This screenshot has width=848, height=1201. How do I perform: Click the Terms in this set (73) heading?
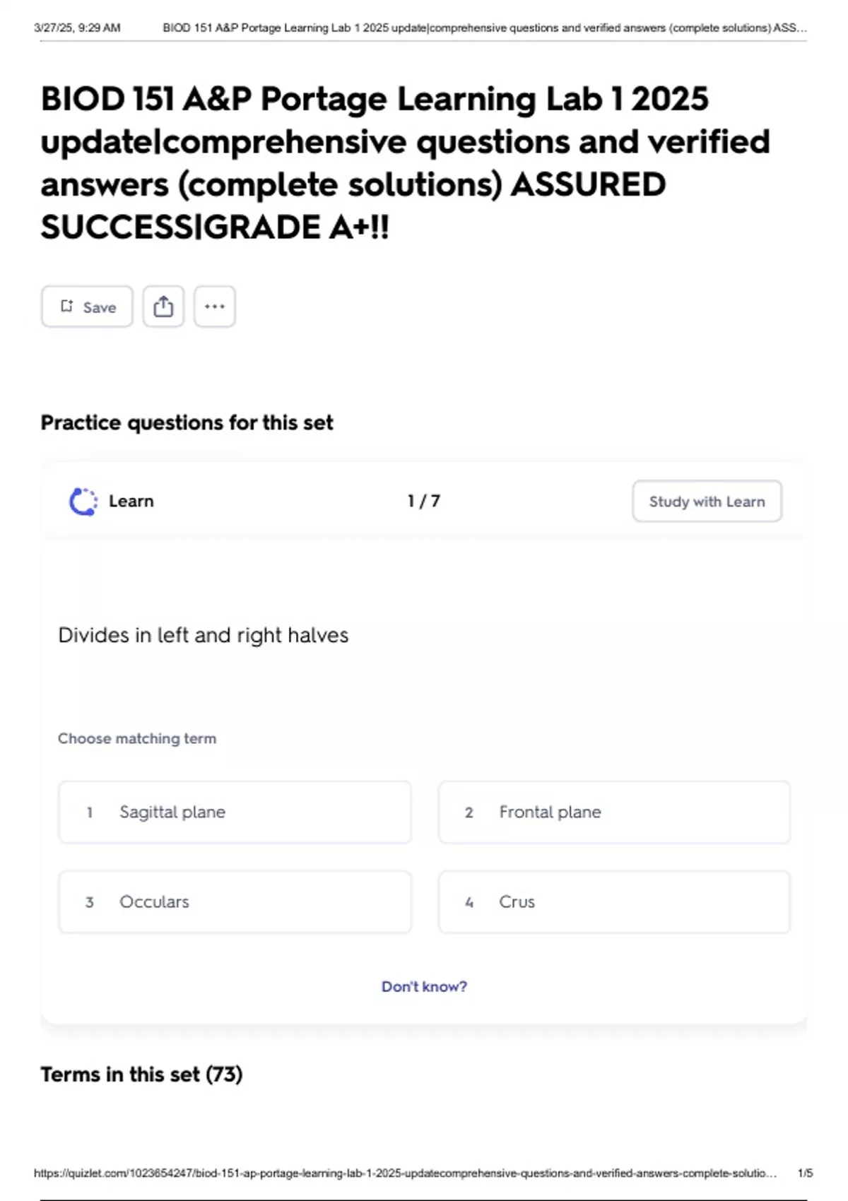[x=141, y=1075]
